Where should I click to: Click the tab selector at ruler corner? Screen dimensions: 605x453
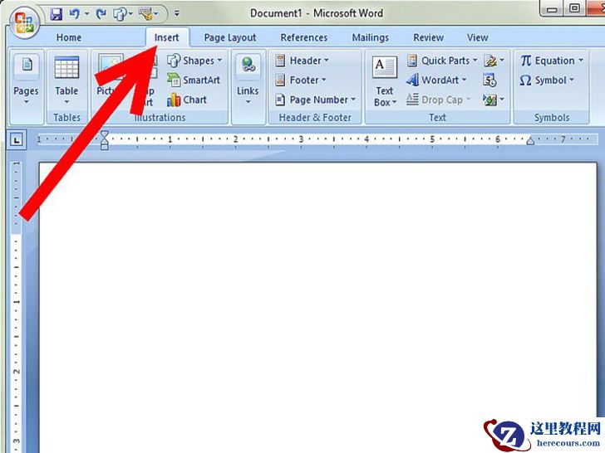click(17, 140)
